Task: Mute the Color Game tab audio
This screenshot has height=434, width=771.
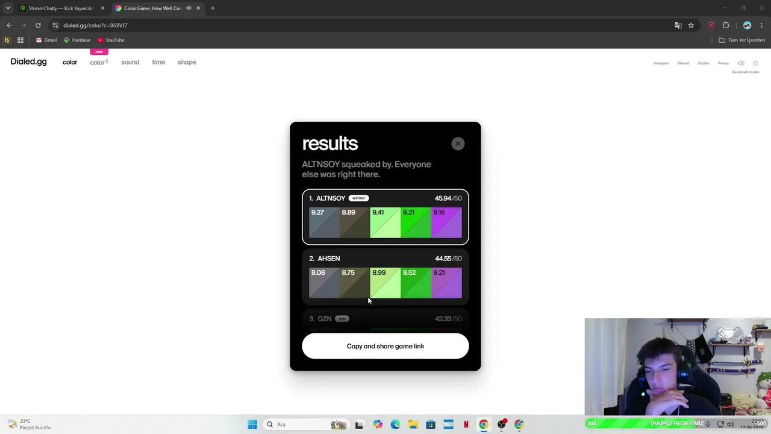Action: [x=189, y=8]
